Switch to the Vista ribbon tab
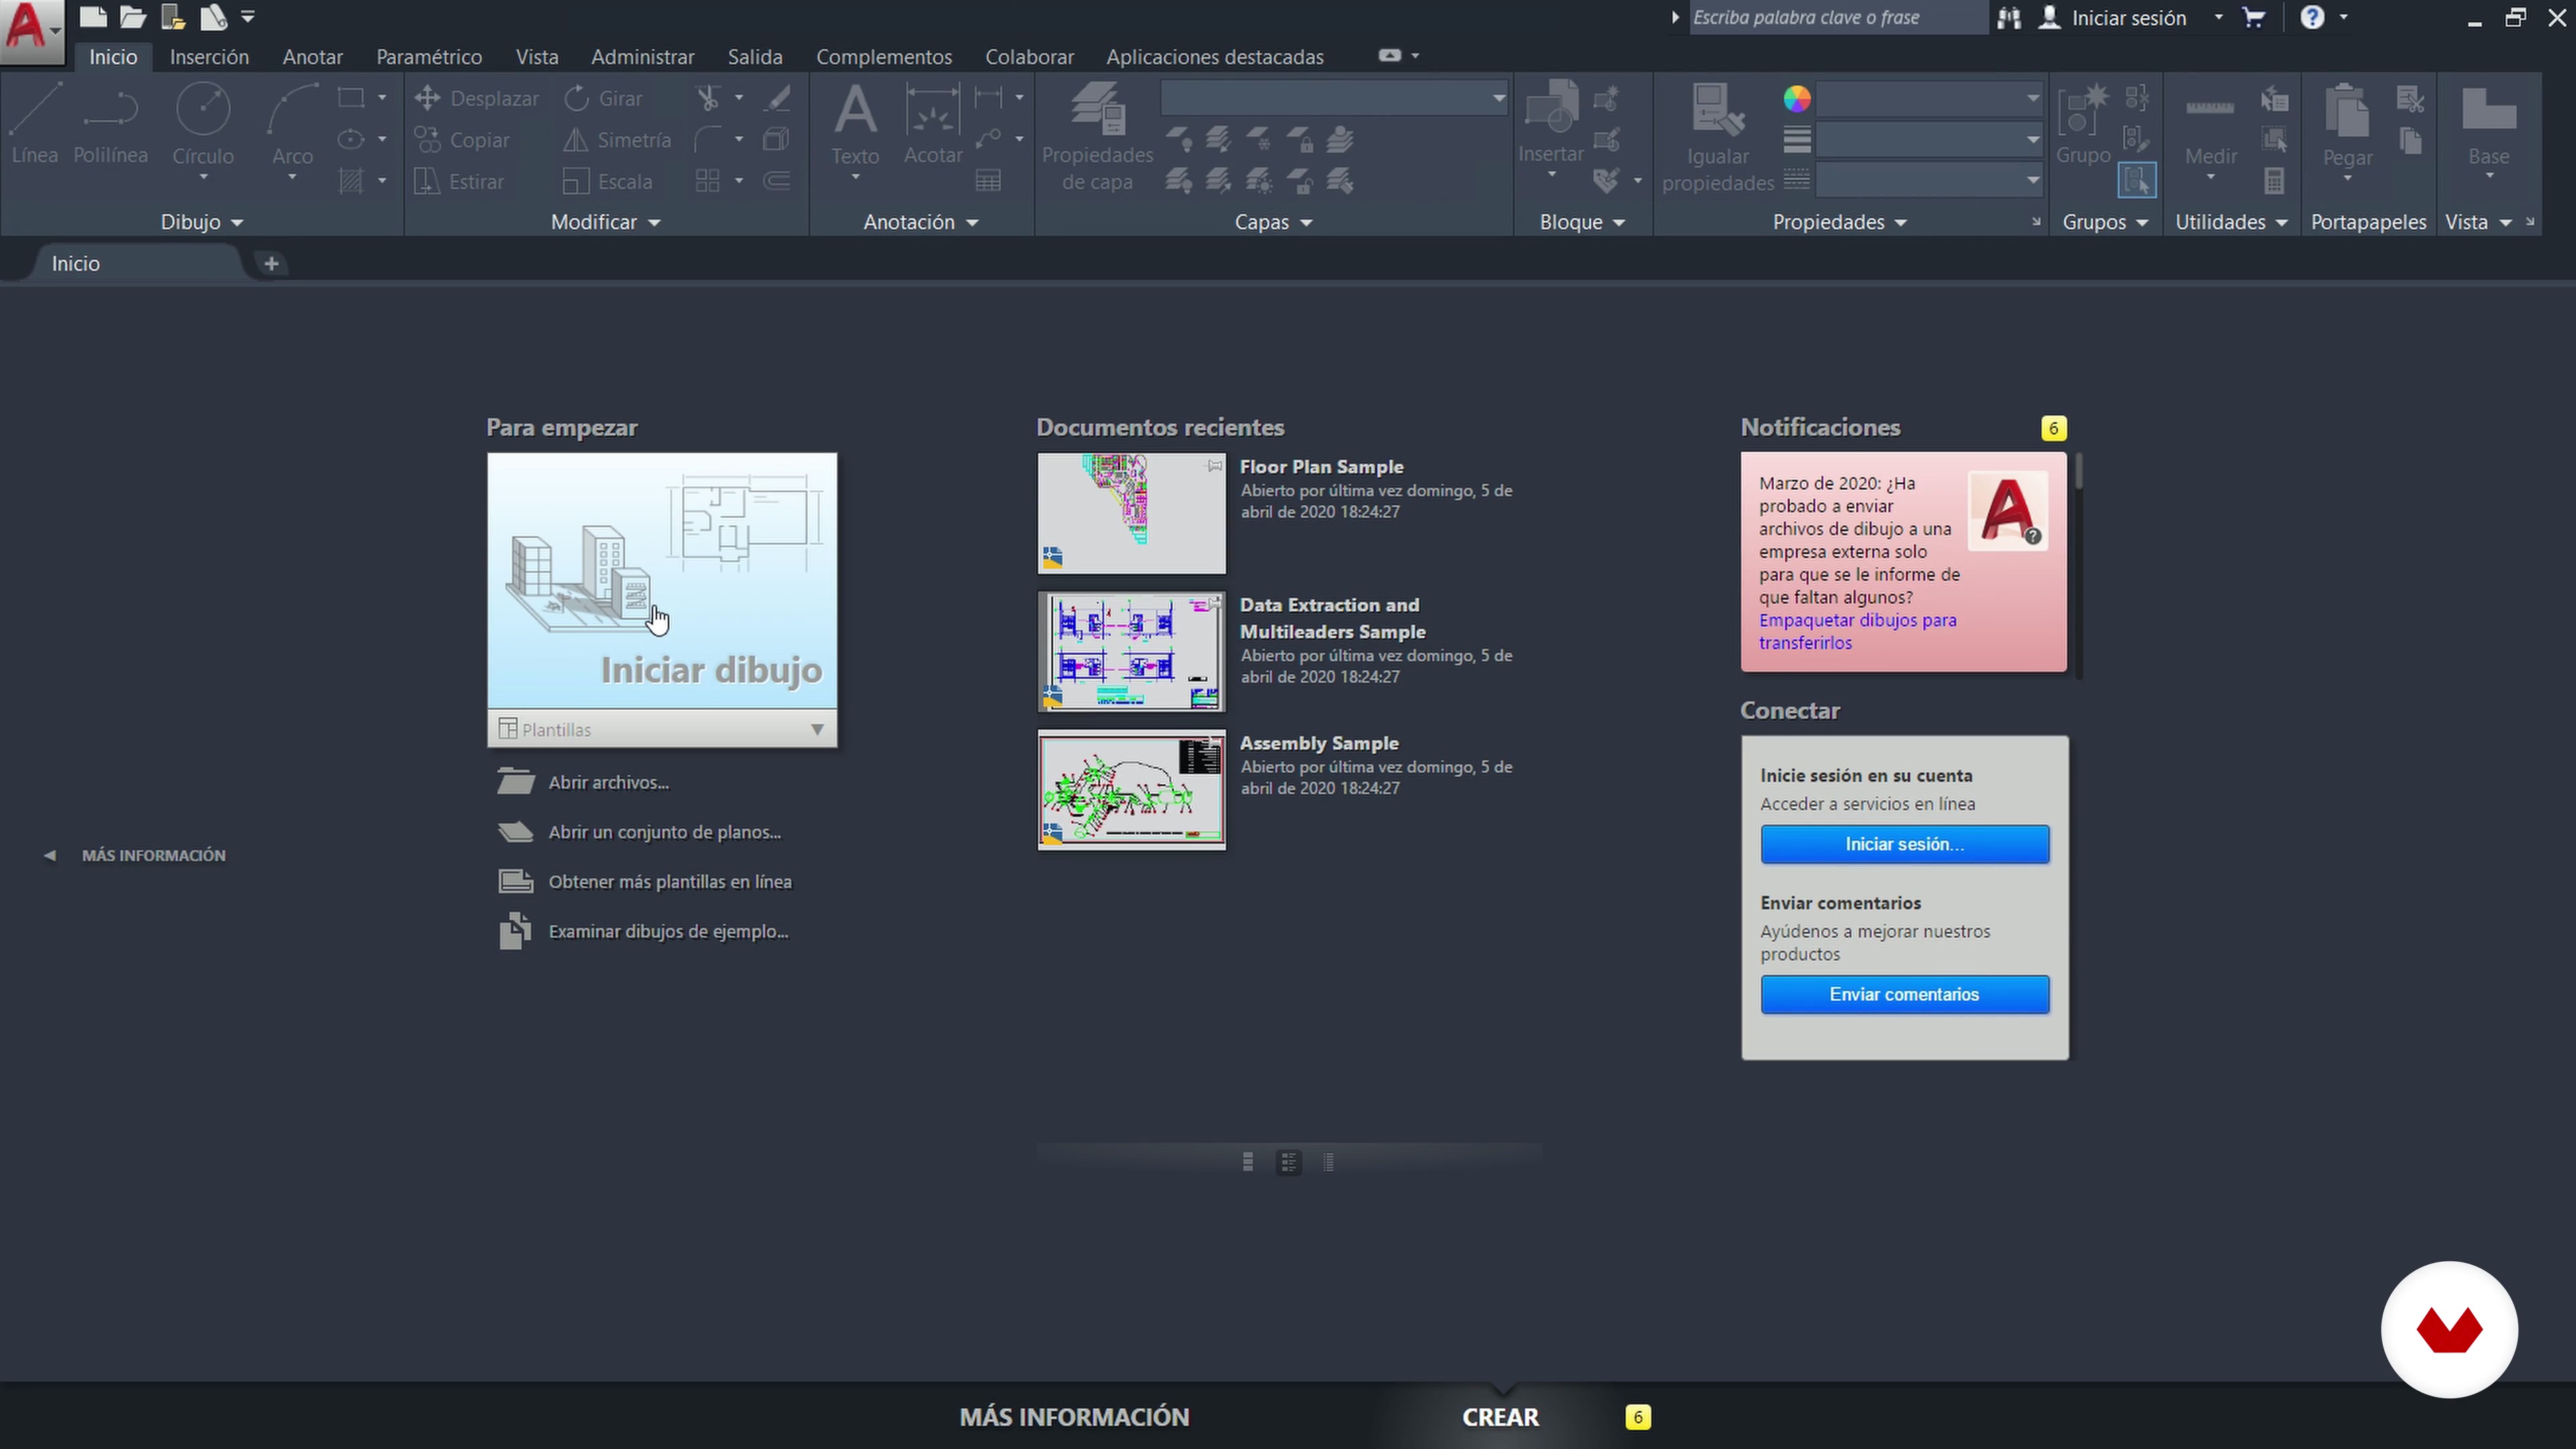The height and width of the screenshot is (1449, 2576). tap(537, 57)
